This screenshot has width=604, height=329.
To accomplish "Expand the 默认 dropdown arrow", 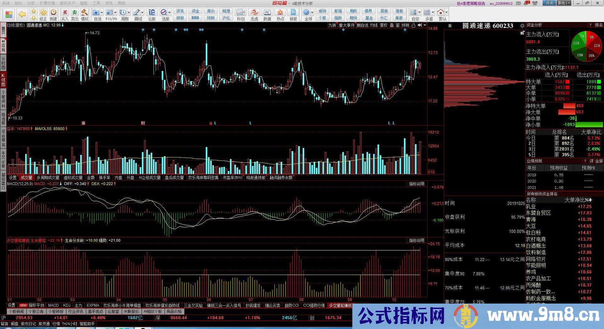I will click(x=446, y=13).
